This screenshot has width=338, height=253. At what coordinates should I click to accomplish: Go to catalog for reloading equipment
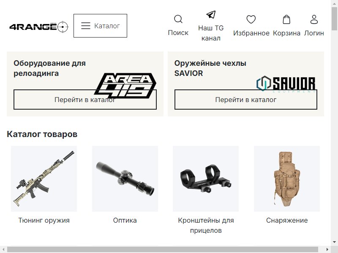(85, 100)
